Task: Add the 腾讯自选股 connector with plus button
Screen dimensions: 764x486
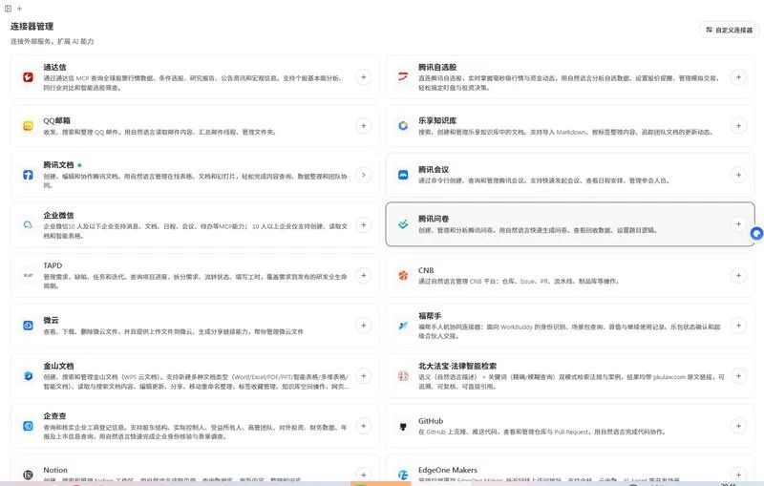Action: pos(738,77)
